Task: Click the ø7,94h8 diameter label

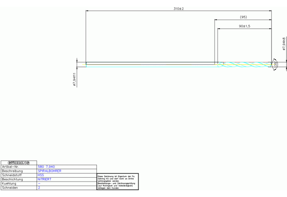Action: 284,44
